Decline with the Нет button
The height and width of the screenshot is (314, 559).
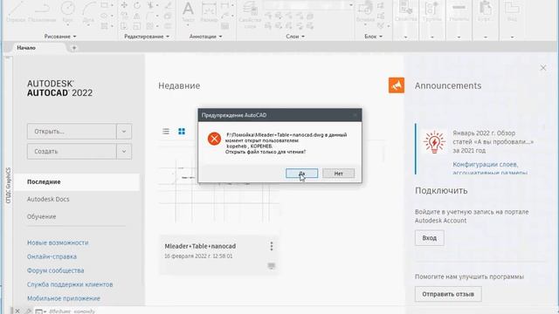click(x=338, y=174)
